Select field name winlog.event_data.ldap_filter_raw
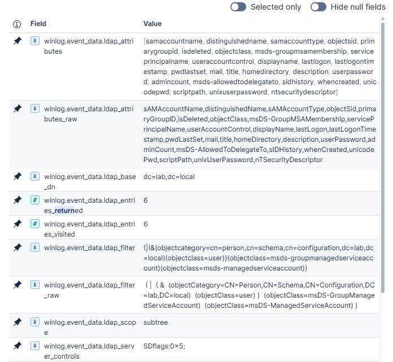 pos(89,290)
